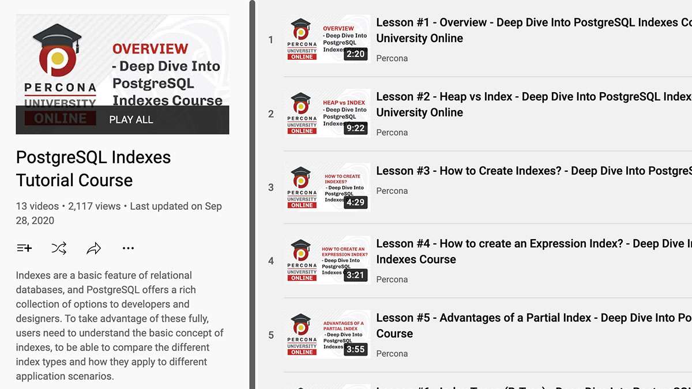Visit Percona channel under Lesson #5
The width and height of the screenshot is (692, 389).
point(392,354)
